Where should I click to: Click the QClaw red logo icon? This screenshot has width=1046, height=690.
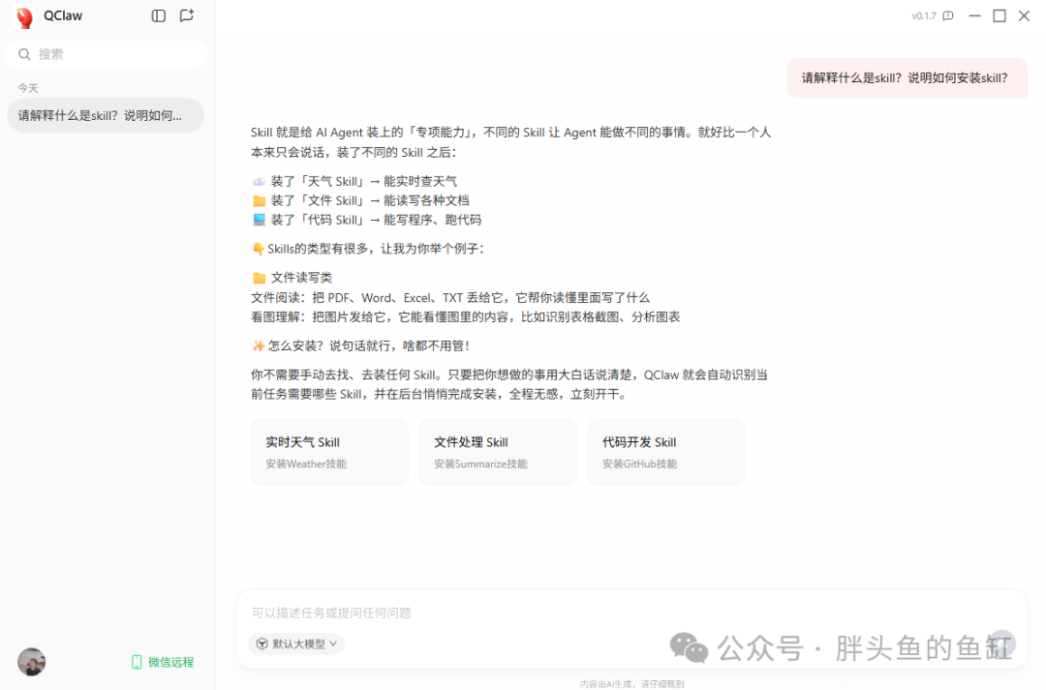pyautogui.click(x=24, y=16)
